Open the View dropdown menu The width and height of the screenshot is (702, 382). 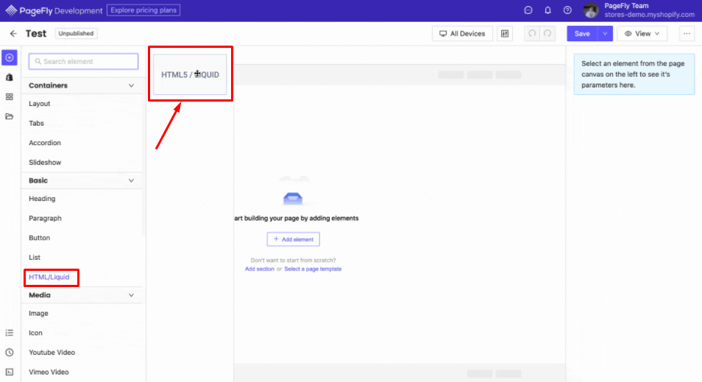tap(642, 34)
